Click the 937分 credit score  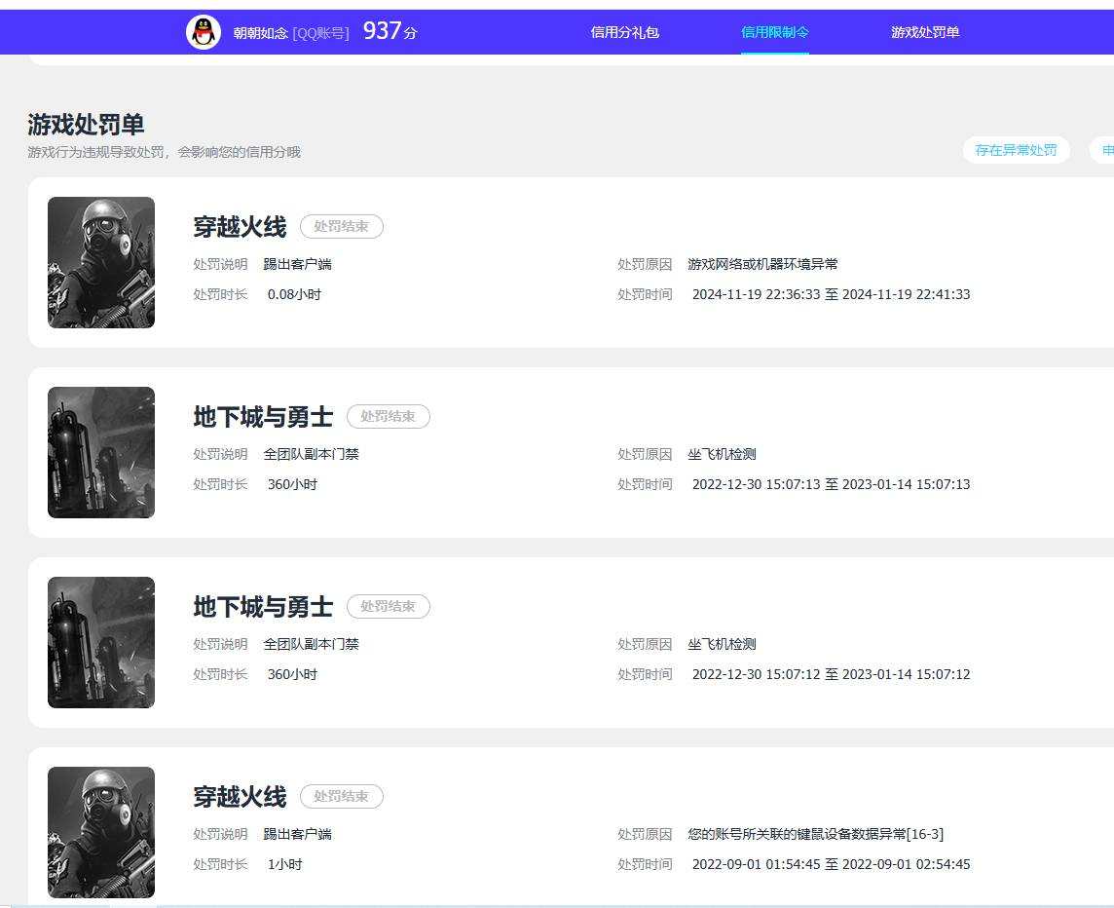click(x=390, y=31)
